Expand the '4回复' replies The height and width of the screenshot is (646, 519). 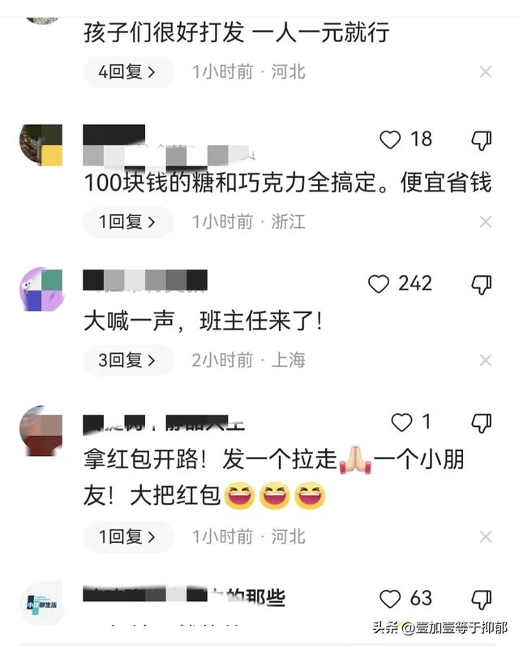click(x=128, y=72)
